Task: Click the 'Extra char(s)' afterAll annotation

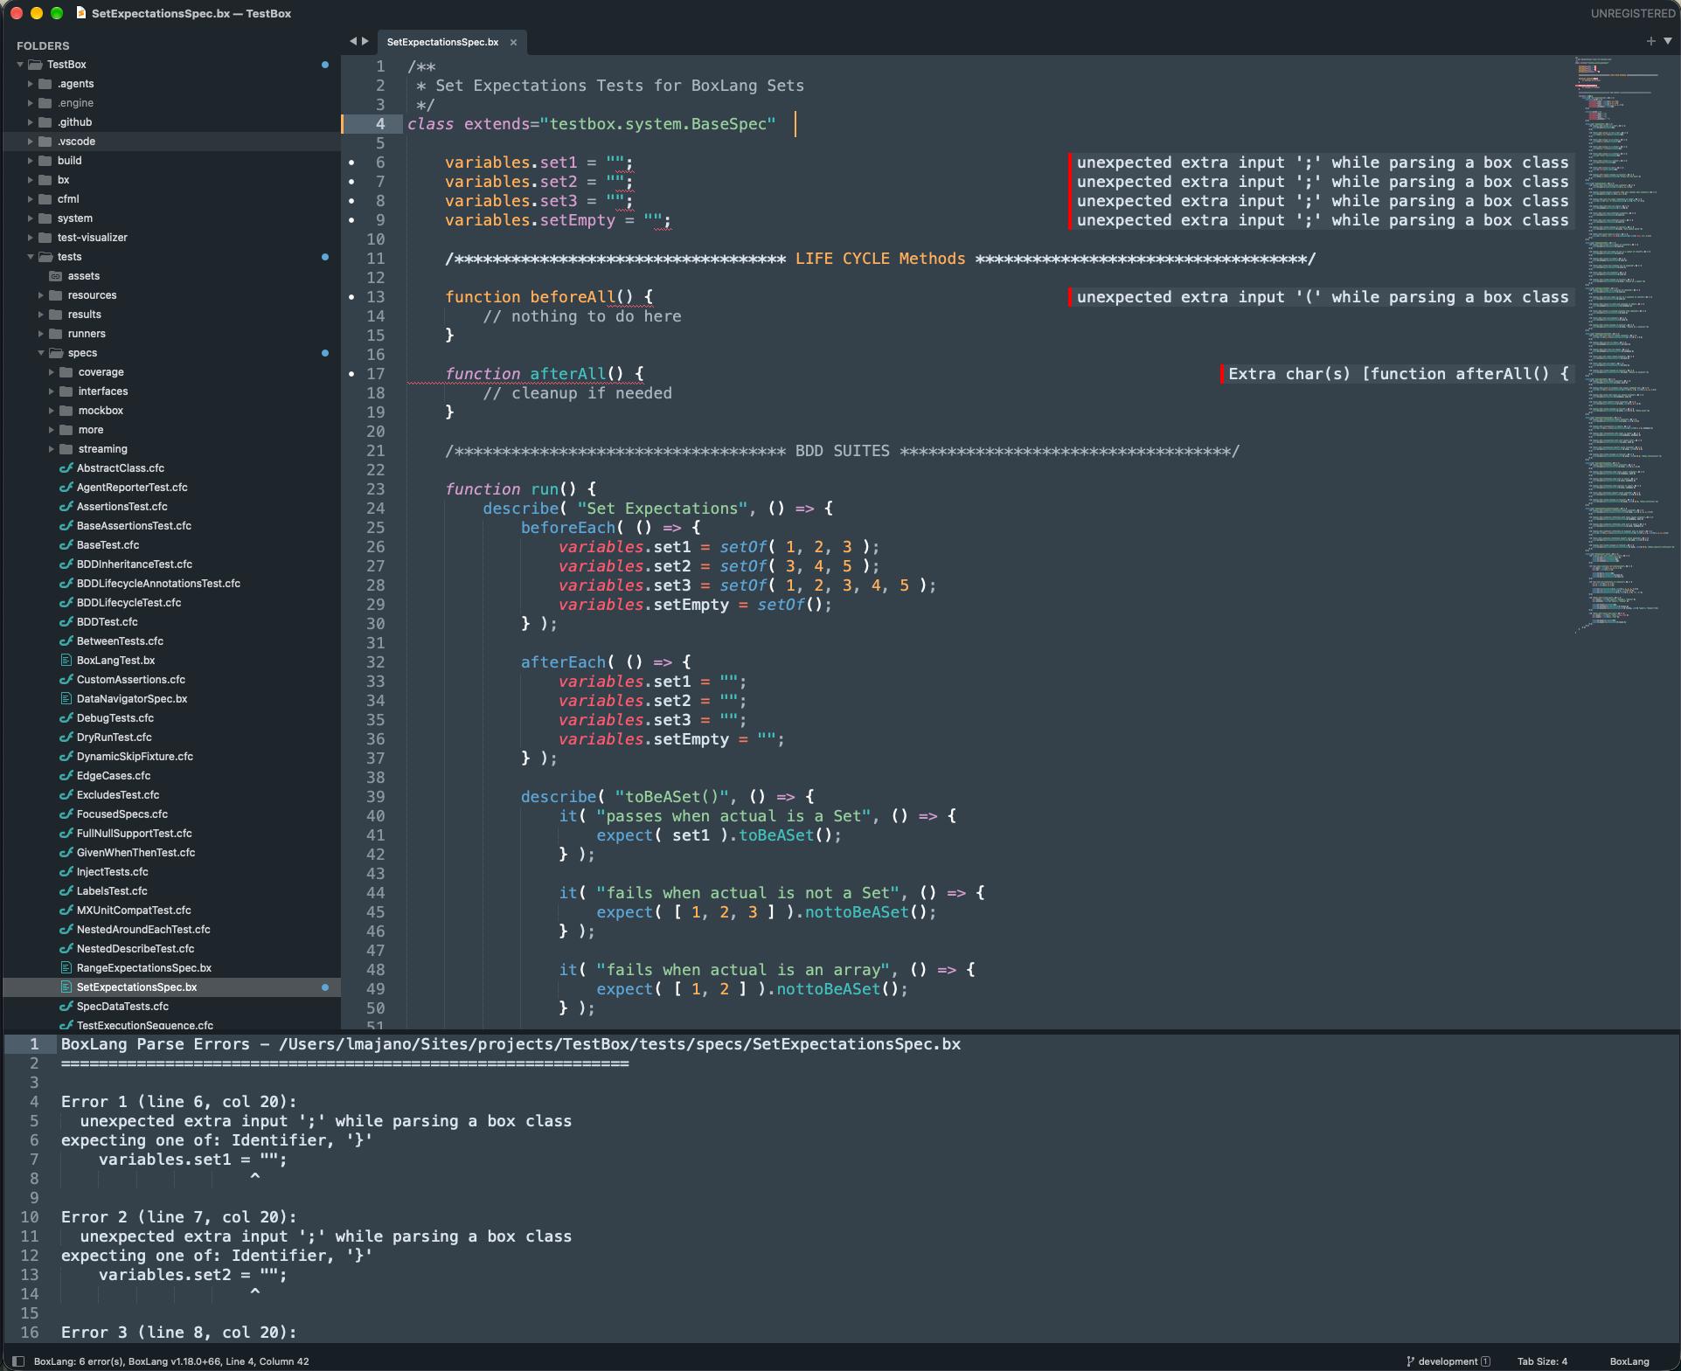Action: 1397,374
